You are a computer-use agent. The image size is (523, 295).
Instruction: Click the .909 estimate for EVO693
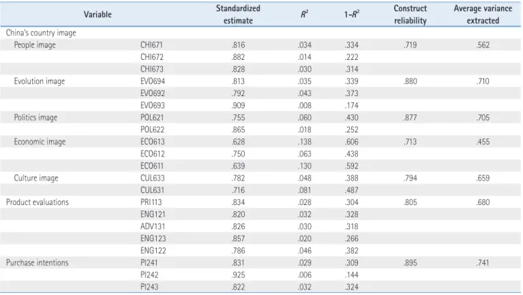238,106
